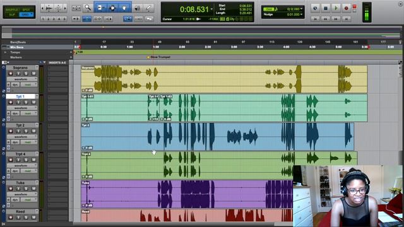Select Shuffle edit mode
The height and width of the screenshot is (227, 404).
pyautogui.click(x=12, y=9)
